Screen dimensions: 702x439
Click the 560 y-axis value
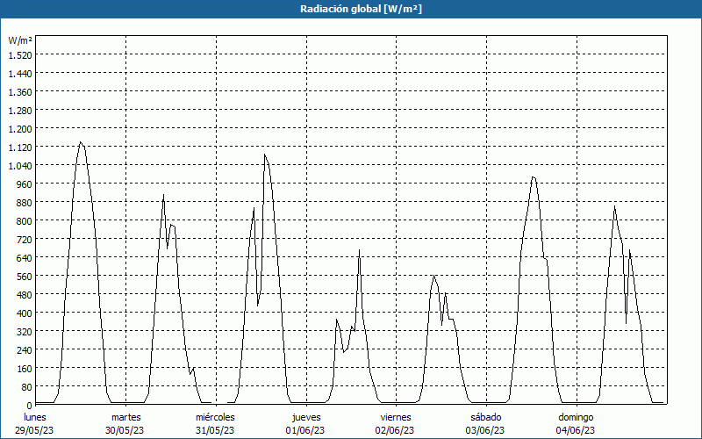pos(25,276)
